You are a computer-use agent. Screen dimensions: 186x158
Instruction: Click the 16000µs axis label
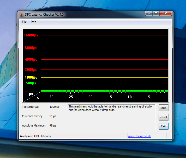[x=31, y=35]
